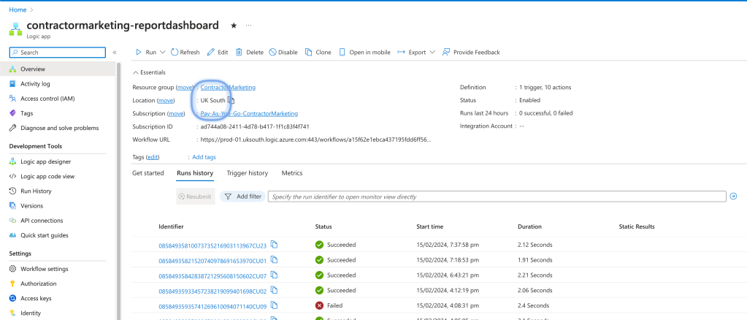Click Open in mobile button
This screenshot has height=320, width=747.
pyautogui.click(x=364, y=53)
